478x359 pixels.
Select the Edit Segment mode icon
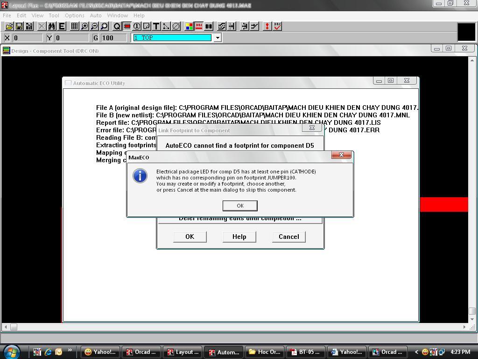(244, 26)
